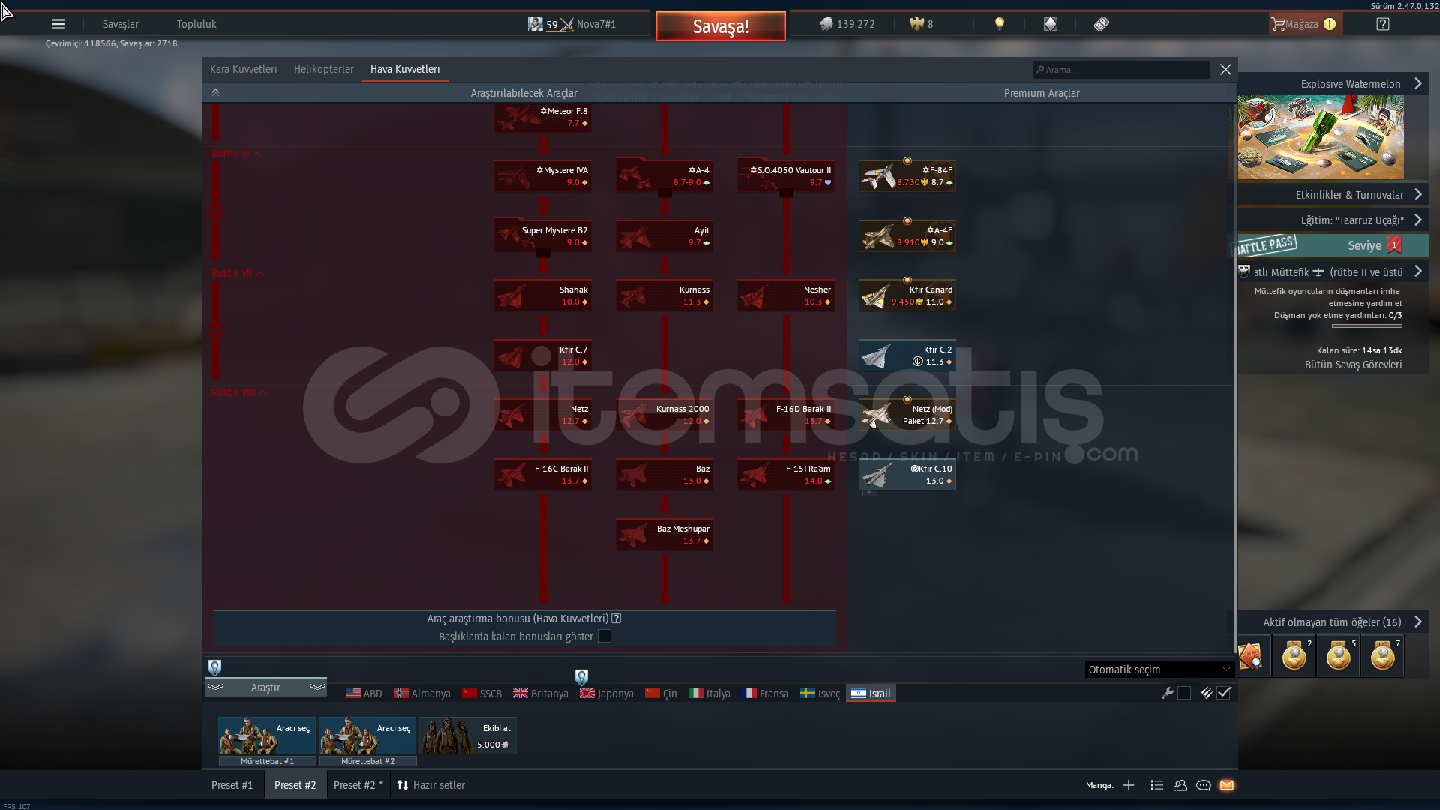Open the main hamburger menu
Image resolution: width=1440 pixels, height=810 pixels.
pyautogui.click(x=58, y=24)
